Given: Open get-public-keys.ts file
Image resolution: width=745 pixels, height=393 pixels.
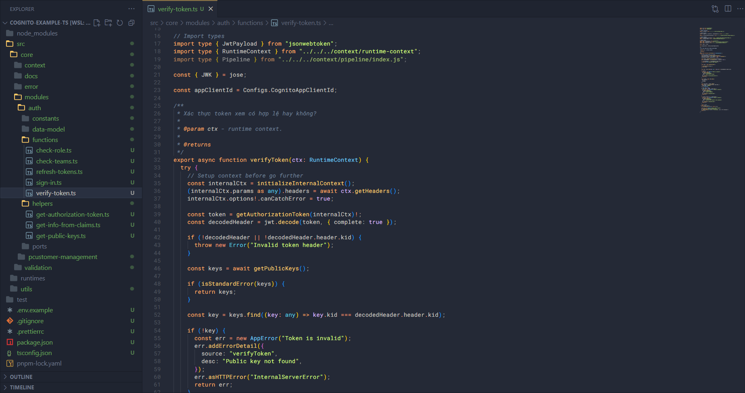Looking at the screenshot, I should coord(61,236).
